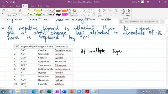Viewport: 168px width, 94px height.
Task: Choose the selected black pen in bottom row
Action: click(x=52, y=14)
